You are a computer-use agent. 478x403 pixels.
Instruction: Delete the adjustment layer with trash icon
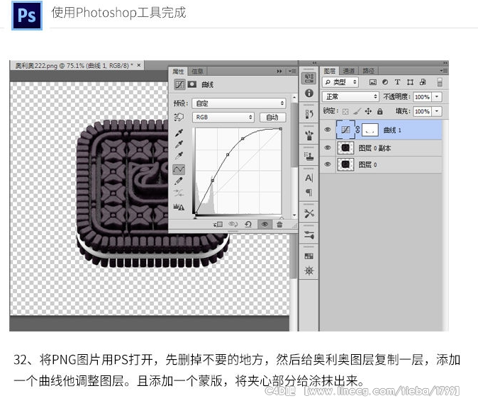[x=279, y=225]
